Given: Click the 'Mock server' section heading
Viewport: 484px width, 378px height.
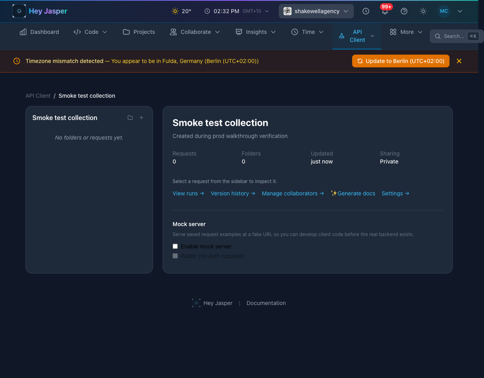Looking at the screenshot, I should coord(189,224).
